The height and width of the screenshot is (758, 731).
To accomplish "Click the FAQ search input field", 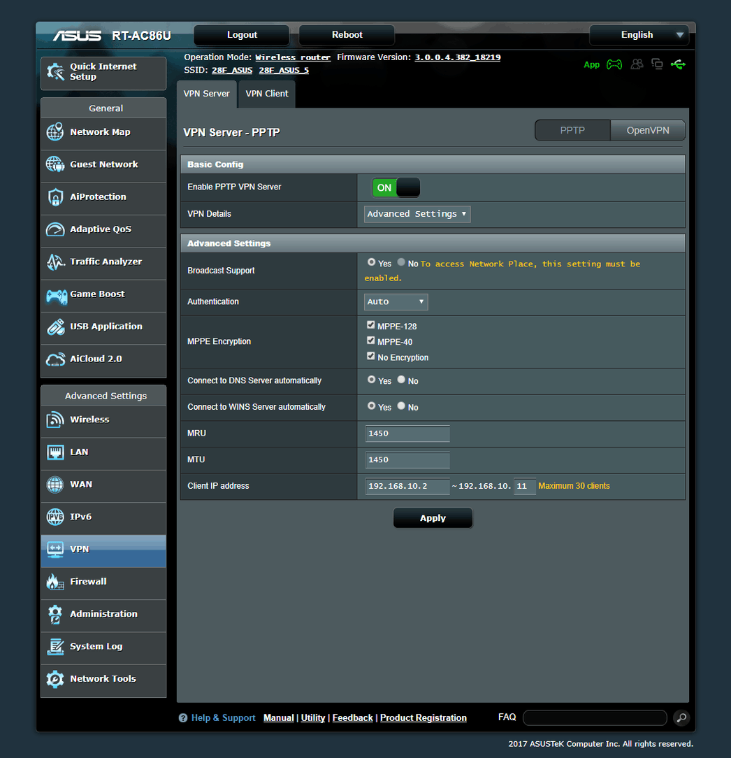I will [x=595, y=718].
